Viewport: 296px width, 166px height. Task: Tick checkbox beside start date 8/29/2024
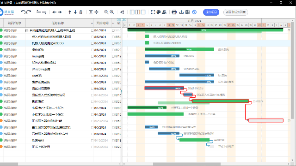[x=92, y=121]
